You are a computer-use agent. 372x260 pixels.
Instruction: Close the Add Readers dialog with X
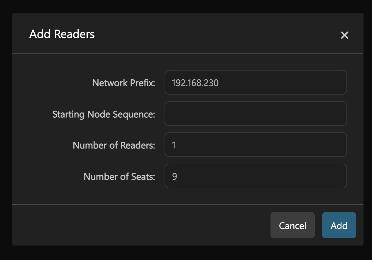click(344, 35)
